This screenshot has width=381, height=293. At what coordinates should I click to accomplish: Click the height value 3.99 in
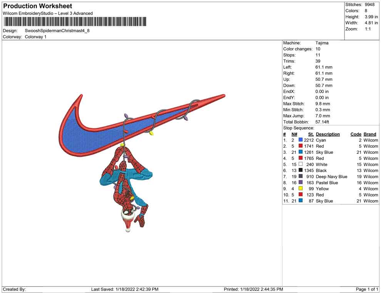pos(371,17)
